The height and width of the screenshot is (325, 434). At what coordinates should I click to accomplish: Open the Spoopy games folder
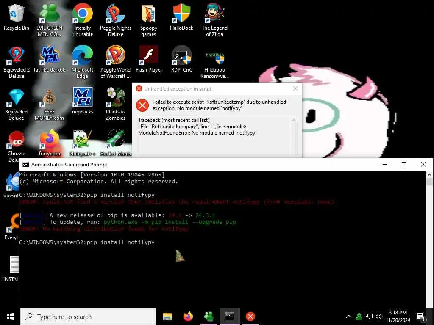(149, 19)
